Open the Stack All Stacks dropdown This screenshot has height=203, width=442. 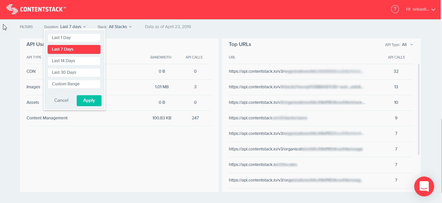115,27
